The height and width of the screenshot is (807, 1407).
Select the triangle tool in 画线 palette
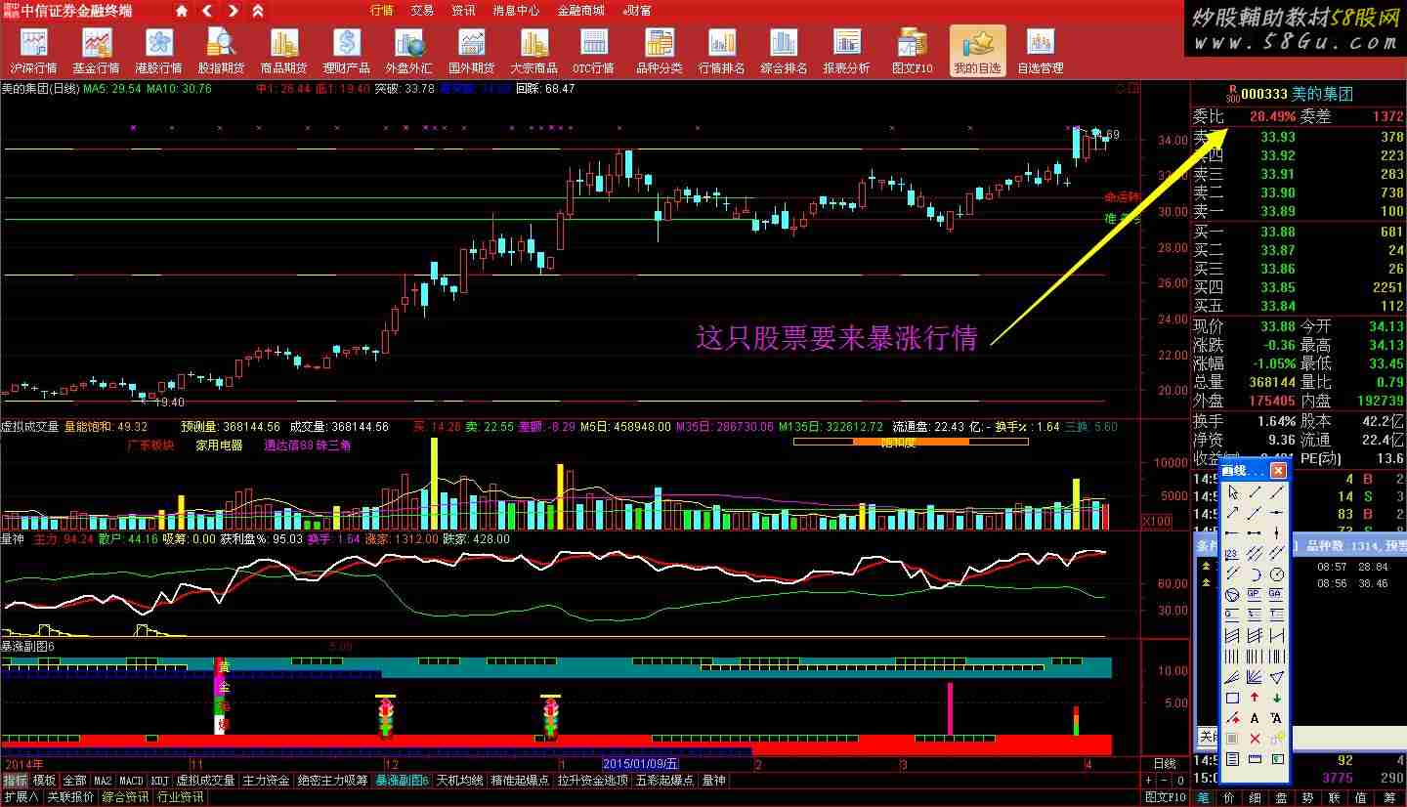(x=1276, y=677)
